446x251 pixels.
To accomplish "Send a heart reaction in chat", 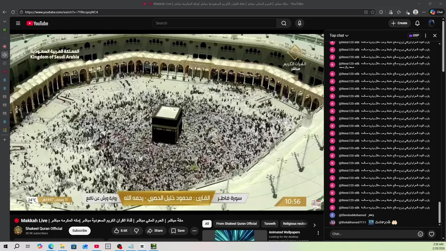I will [x=431, y=234].
